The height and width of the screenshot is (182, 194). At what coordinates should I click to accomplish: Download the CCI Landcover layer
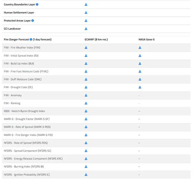tap(86, 29)
